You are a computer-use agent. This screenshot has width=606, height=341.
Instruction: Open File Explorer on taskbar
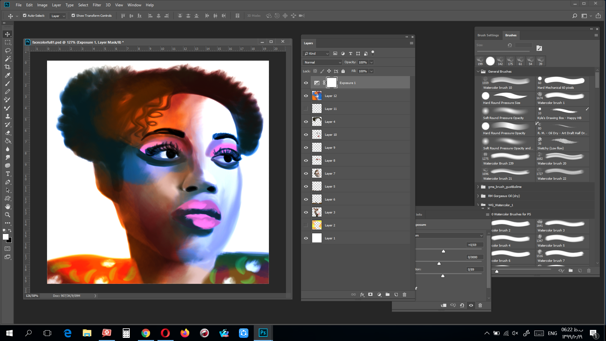[x=87, y=333]
